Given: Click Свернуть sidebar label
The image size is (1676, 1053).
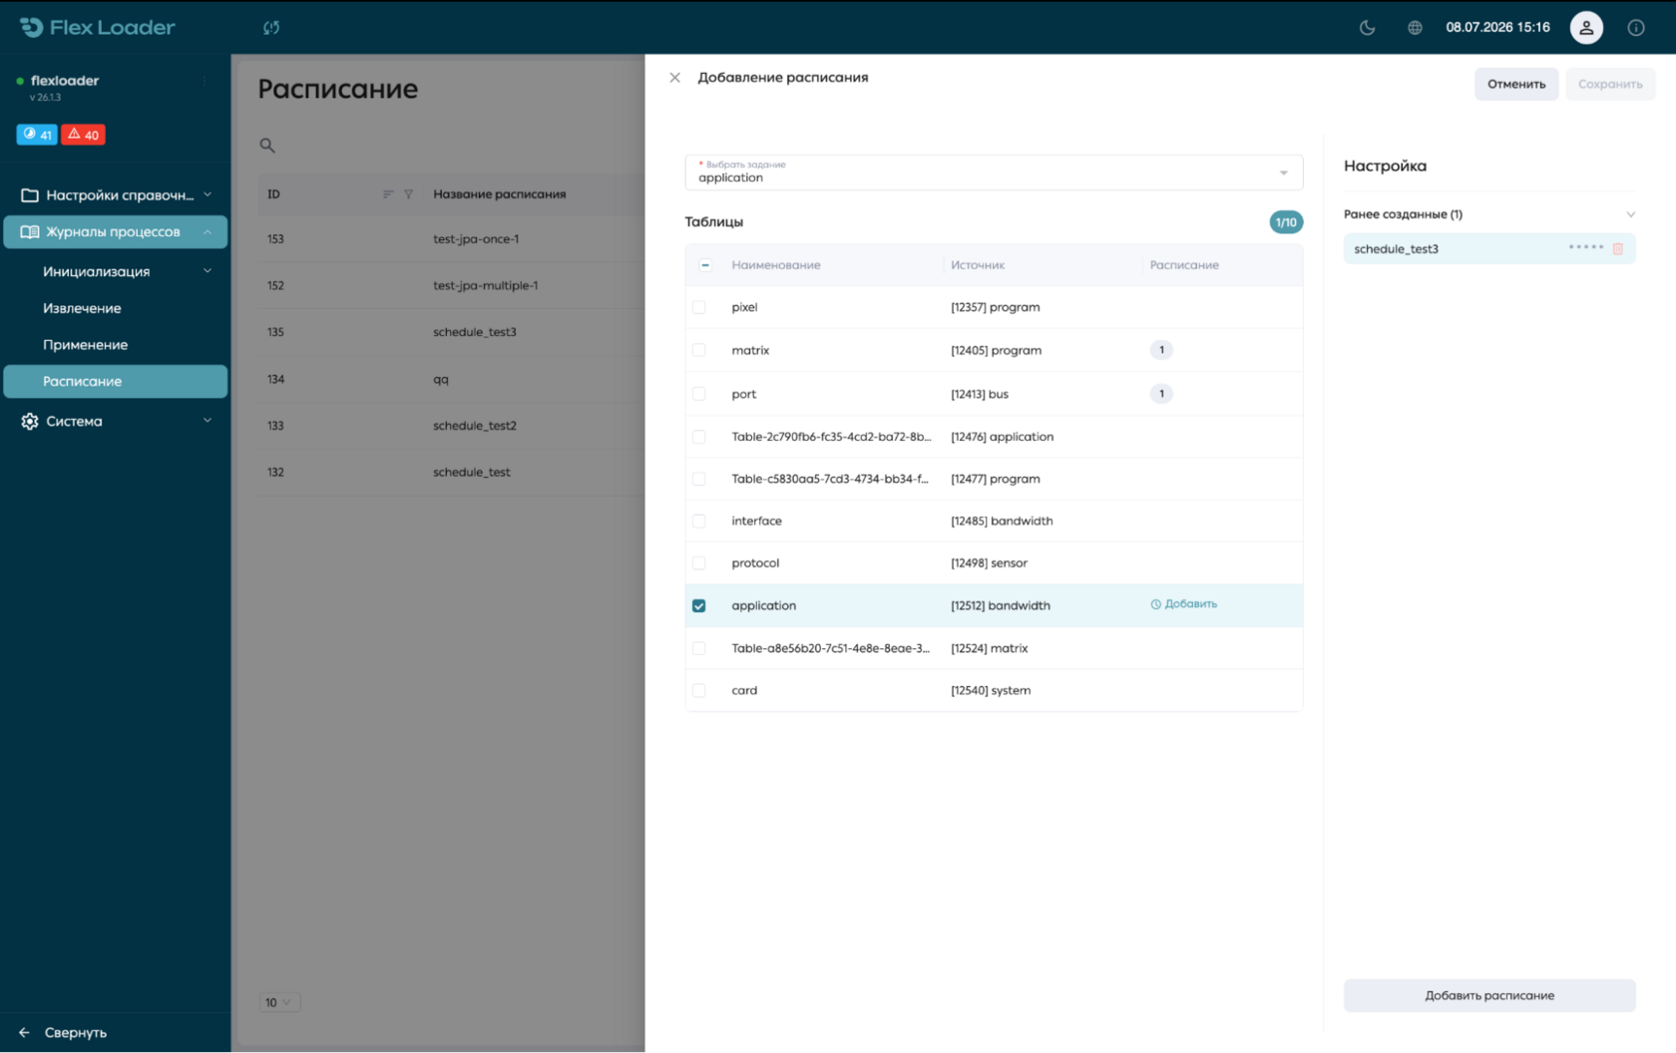Looking at the screenshot, I should pos(76,1033).
